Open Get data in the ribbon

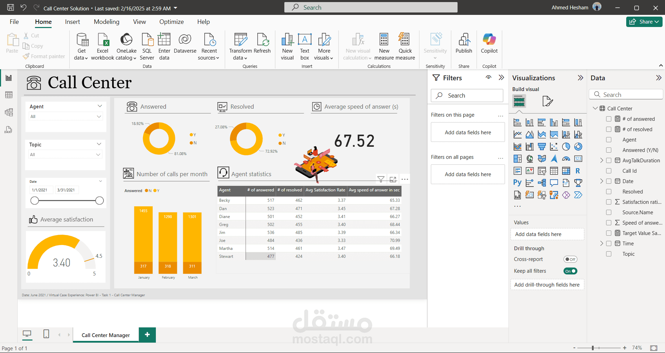(82, 47)
